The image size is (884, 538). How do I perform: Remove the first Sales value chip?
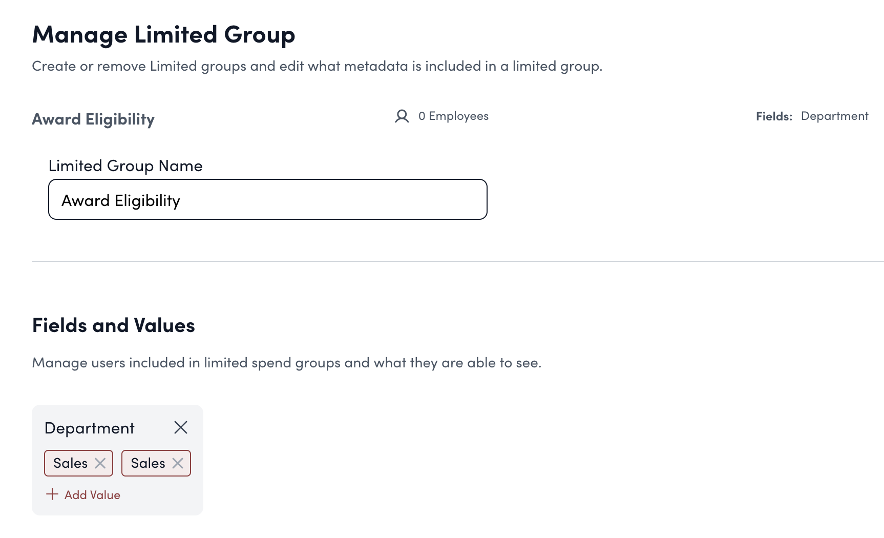[100, 463]
